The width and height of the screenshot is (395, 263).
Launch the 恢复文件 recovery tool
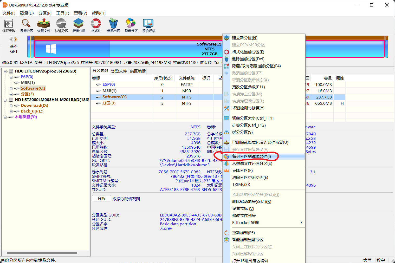click(x=44, y=25)
